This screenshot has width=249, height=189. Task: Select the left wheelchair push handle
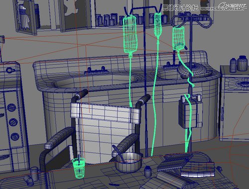pos(80,96)
